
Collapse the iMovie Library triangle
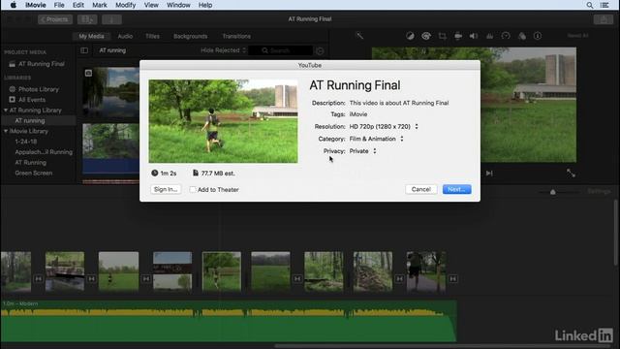click(x=6, y=131)
